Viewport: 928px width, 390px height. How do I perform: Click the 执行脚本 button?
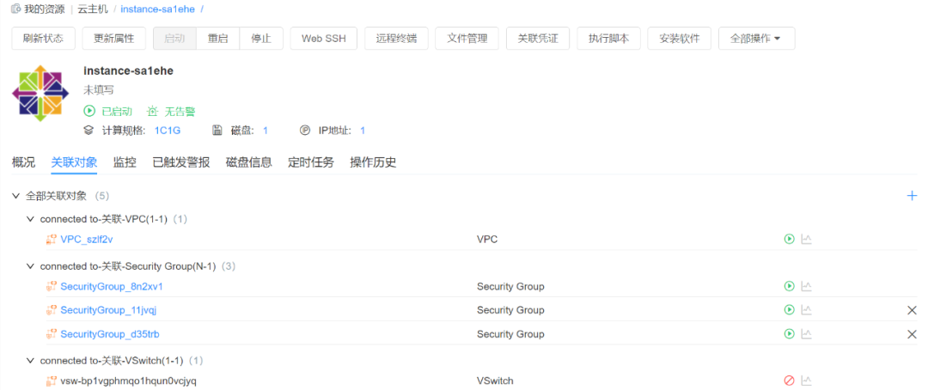(x=608, y=39)
